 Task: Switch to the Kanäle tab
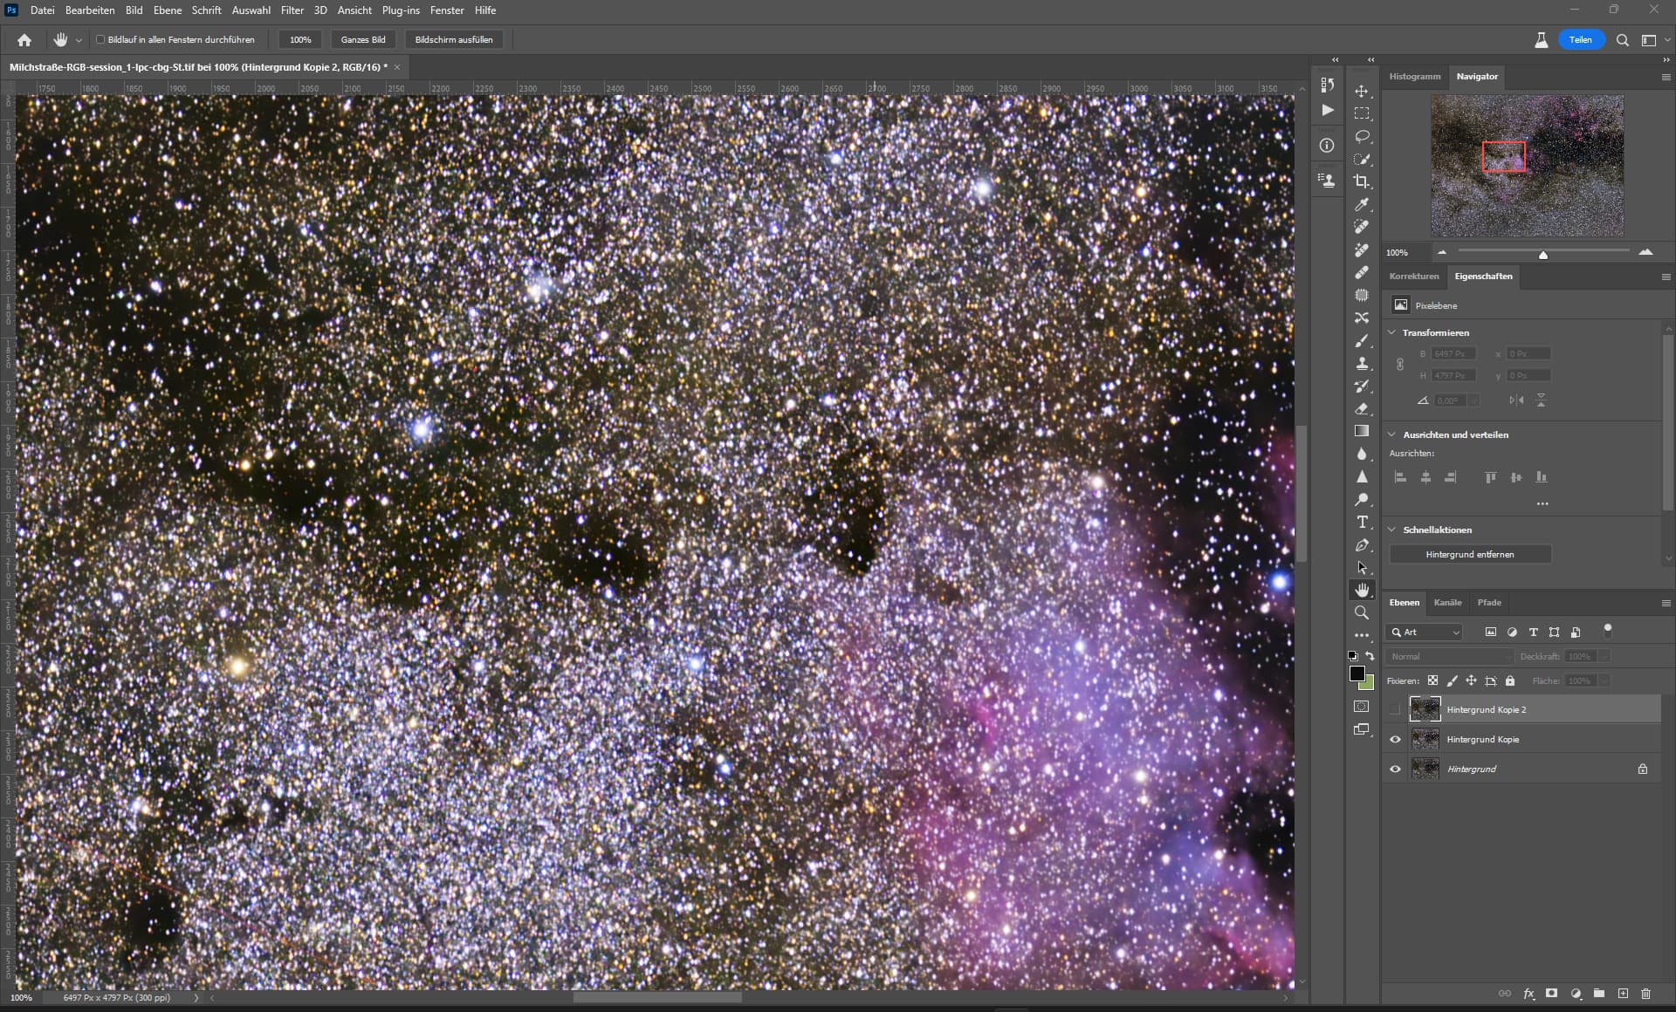point(1447,602)
